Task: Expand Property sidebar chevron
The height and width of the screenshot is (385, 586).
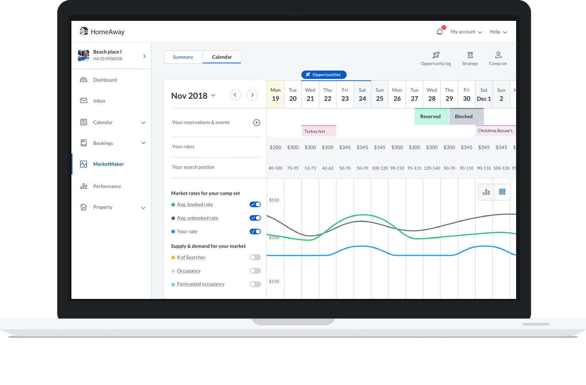Action: click(143, 208)
